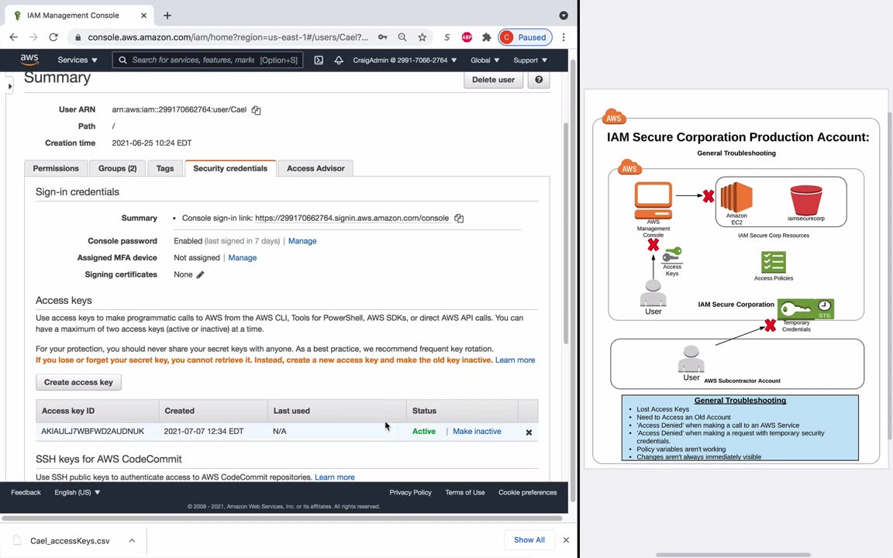
Task: Click the diagram panel vertical scrollbar
Action: tap(890, 276)
